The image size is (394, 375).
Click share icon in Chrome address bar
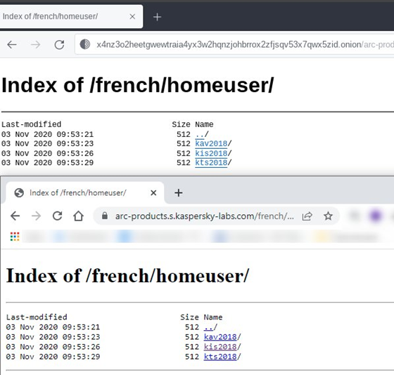tap(307, 216)
